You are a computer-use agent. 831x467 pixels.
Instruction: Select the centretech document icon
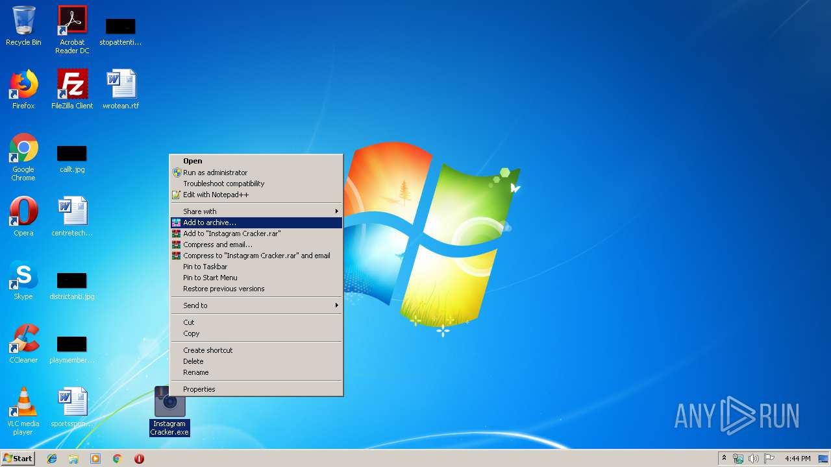click(72, 217)
